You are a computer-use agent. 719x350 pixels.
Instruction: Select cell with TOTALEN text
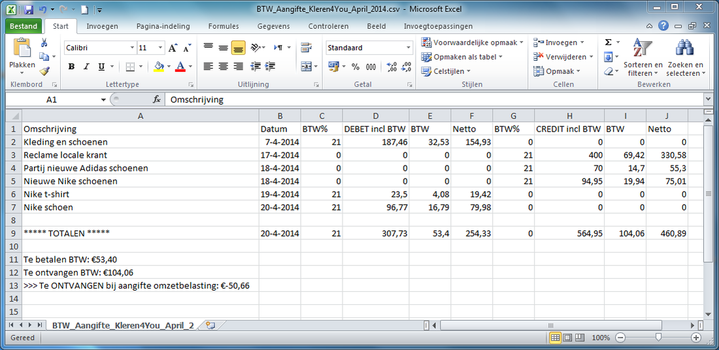[x=141, y=233]
